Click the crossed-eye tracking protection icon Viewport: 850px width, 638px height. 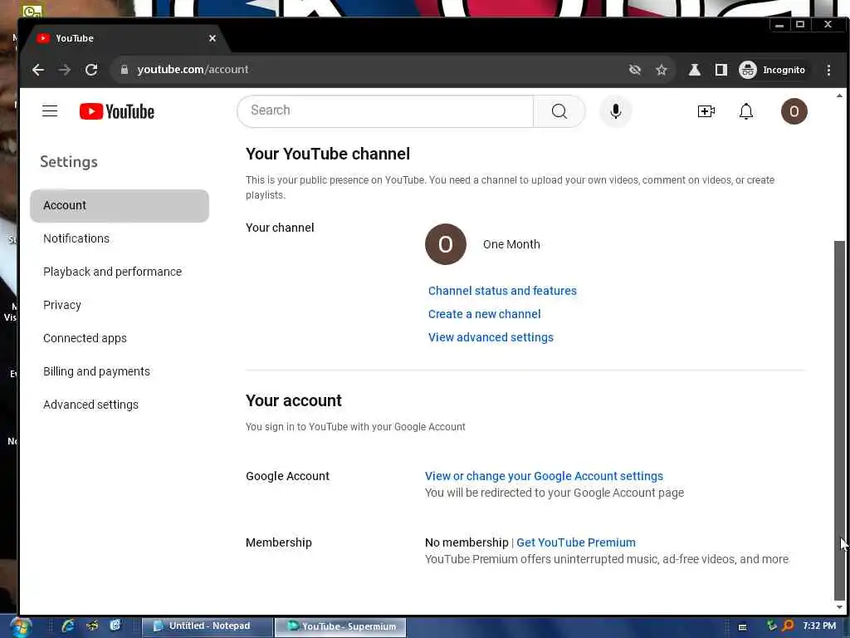click(x=635, y=70)
